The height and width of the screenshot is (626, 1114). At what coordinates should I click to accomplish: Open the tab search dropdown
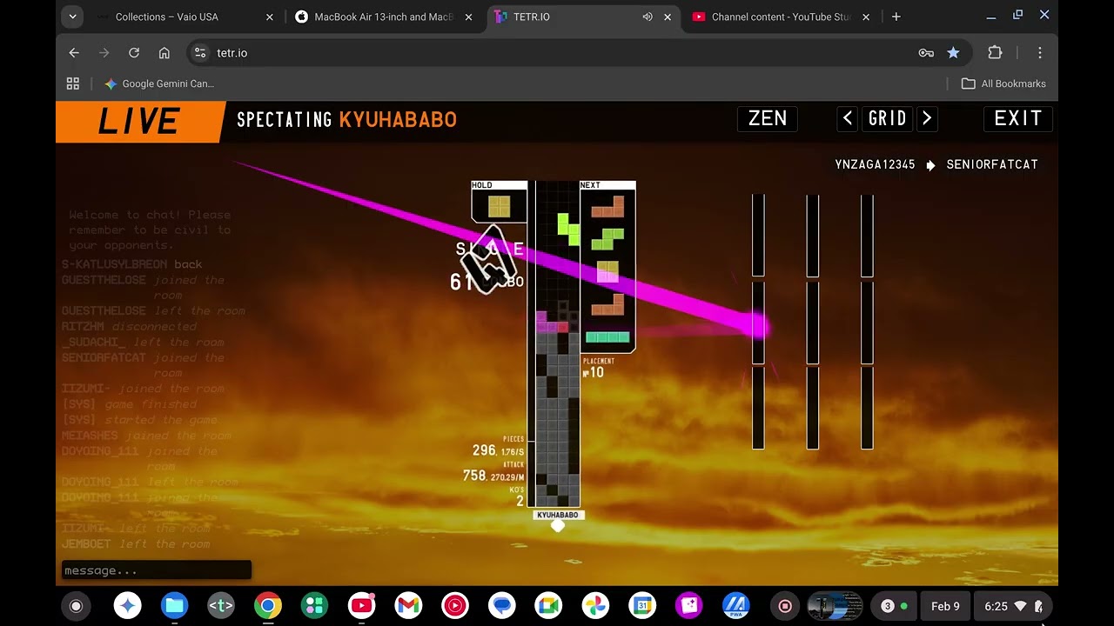click(72, 17)
